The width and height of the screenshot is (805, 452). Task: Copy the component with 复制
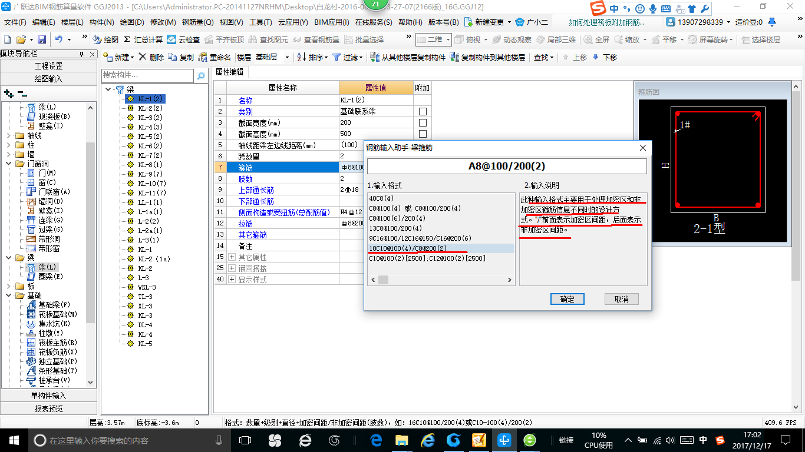tap(181, 57)
